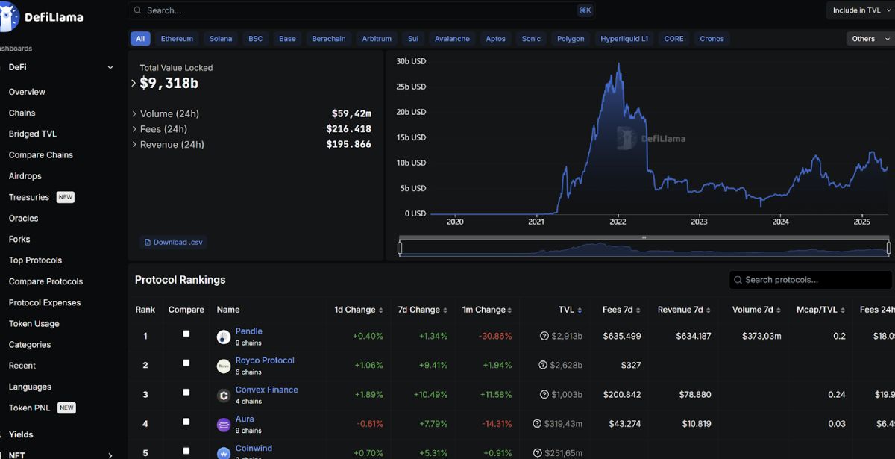The height and width of the screenshot is (459, 895).
Task: Switch to the Avalanche chain tab
Action: (452, 39)
